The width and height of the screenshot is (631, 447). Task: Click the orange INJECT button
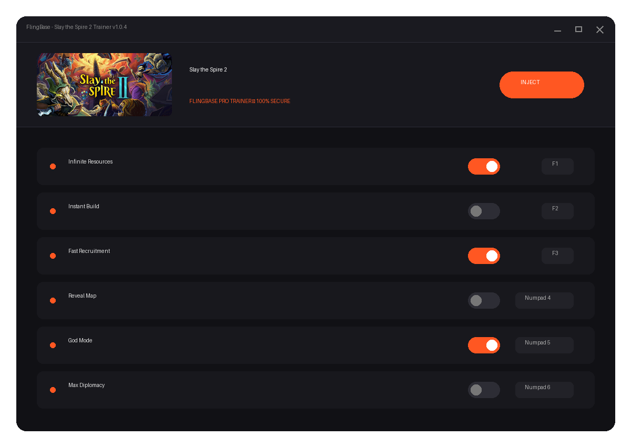point(542,85)
